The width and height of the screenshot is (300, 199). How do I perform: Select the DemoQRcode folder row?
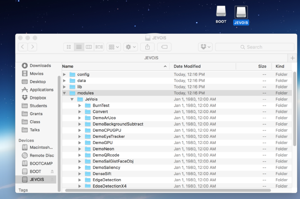pyautogui.click(x=177, y=155)
